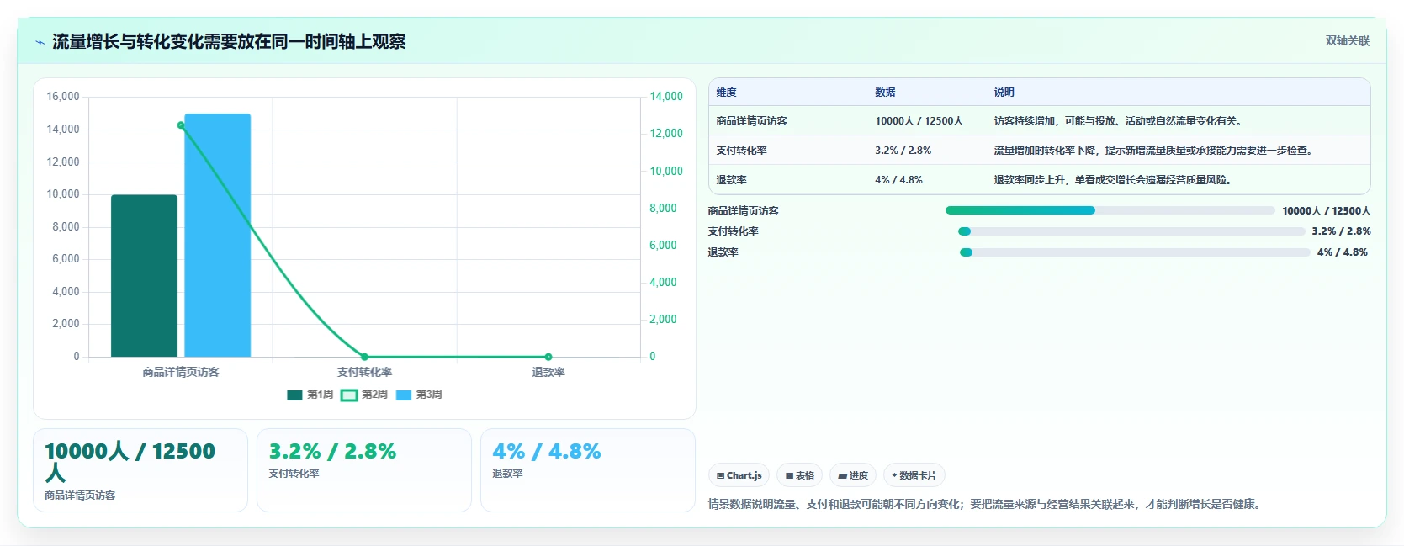Toggle the 第1周 legend item
1404x546 pixels.
pyautogui.click(x=310, y=395)
